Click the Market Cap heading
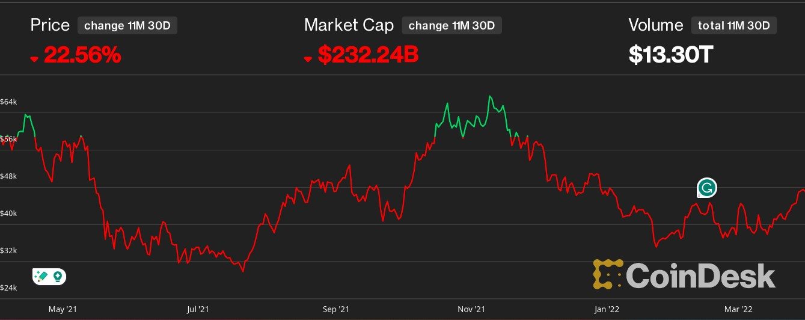 pos(349,25)
